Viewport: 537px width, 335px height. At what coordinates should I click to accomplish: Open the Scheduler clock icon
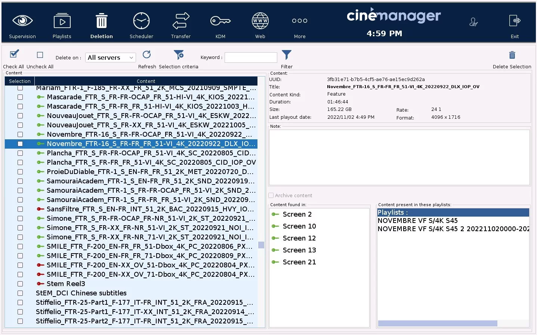pos(141,21)
